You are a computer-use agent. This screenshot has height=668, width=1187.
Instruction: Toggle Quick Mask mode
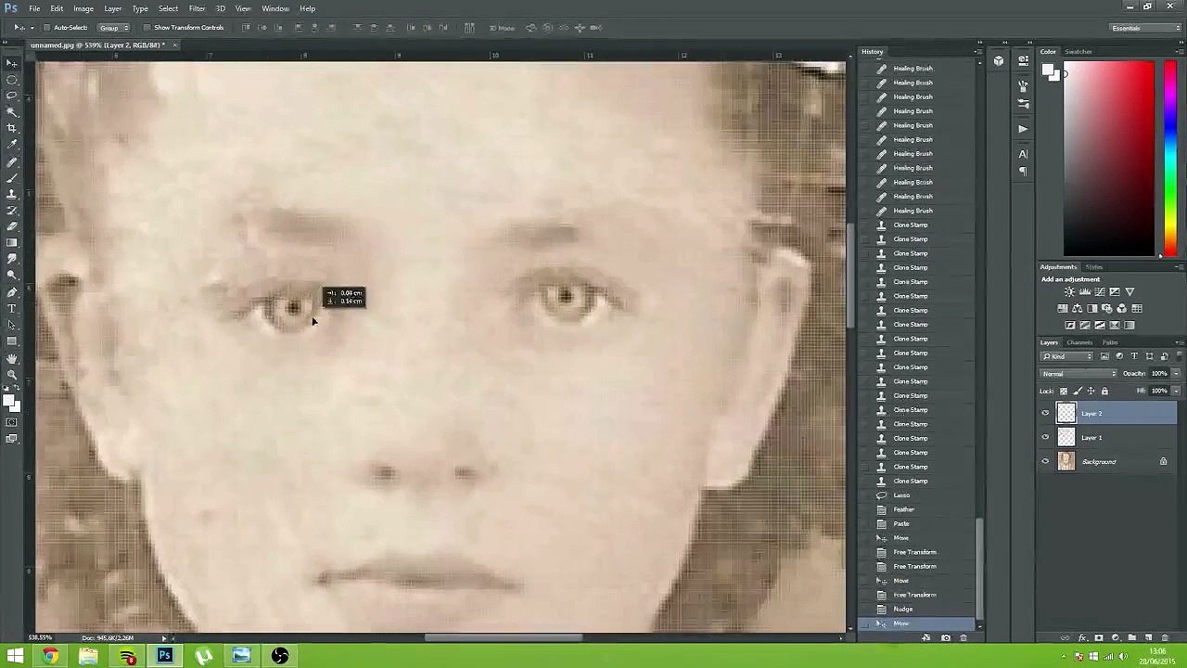[x=12, y=423]
